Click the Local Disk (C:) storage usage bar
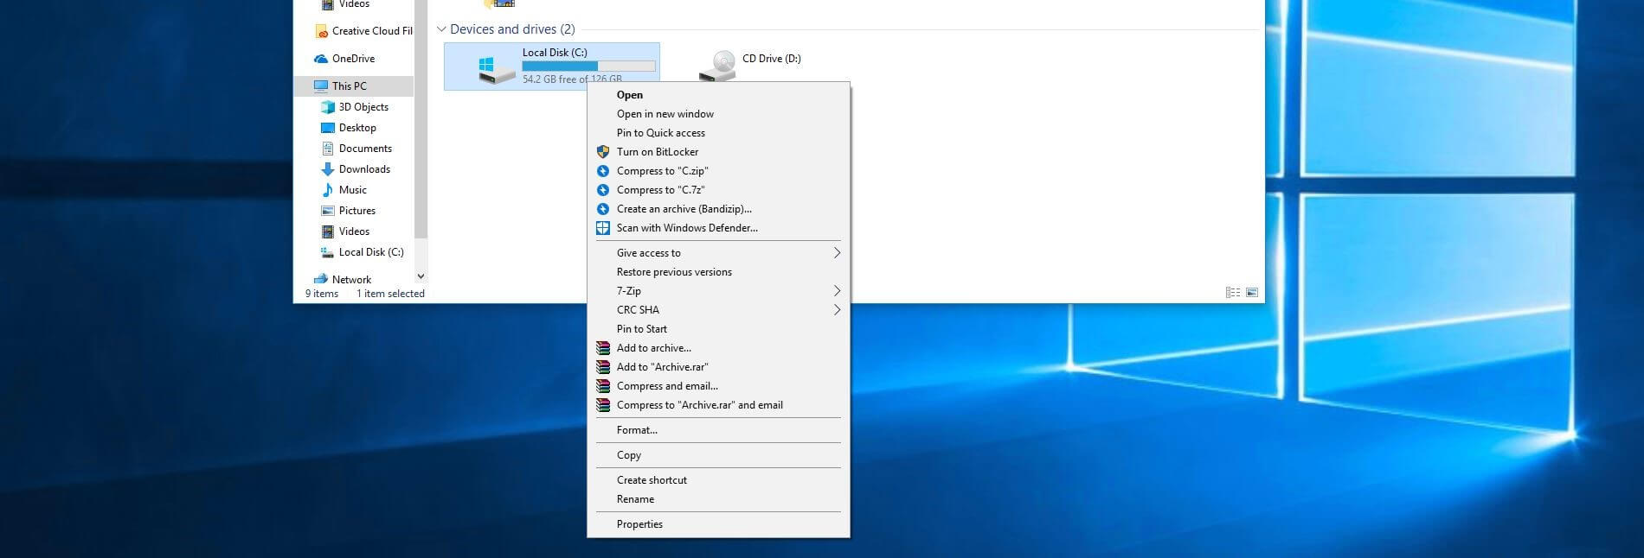The width and height of the screenshot is (1644, 558). tap(588, 66)
